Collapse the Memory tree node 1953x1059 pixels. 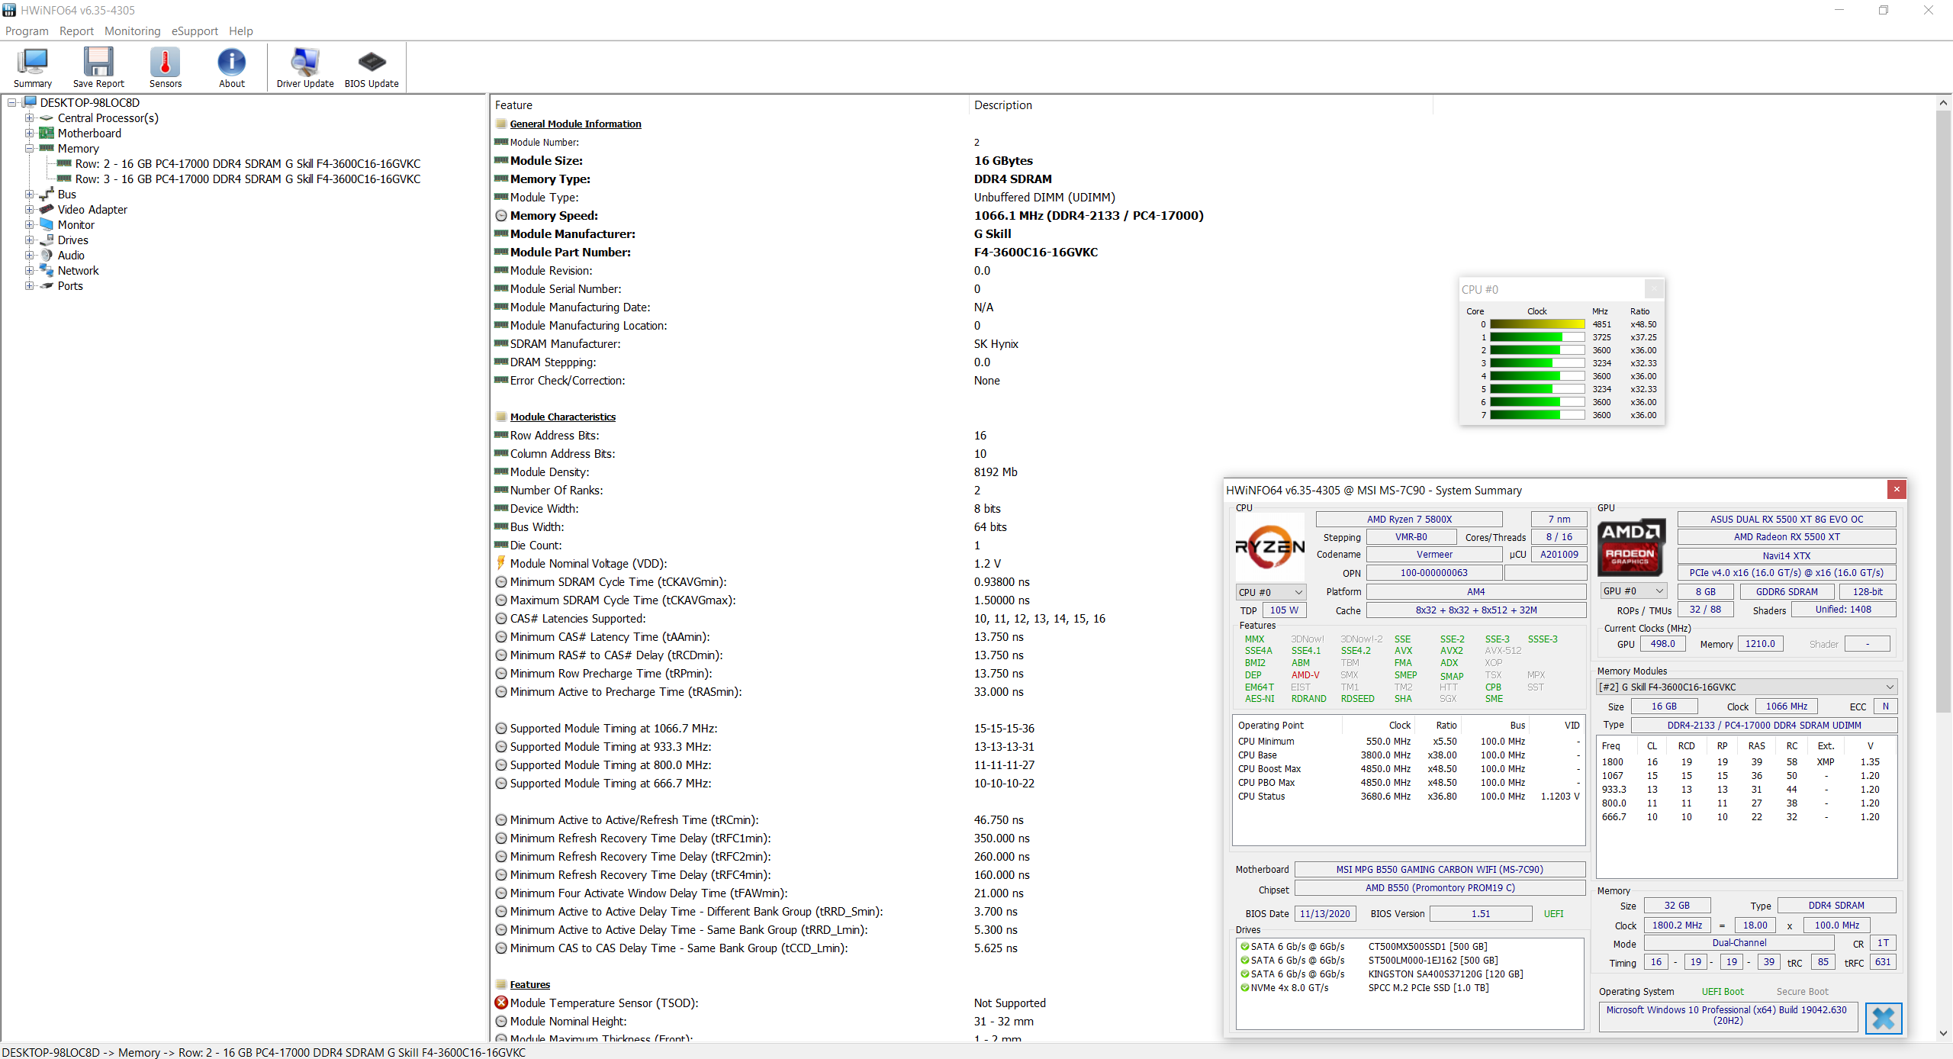[29, 149]
